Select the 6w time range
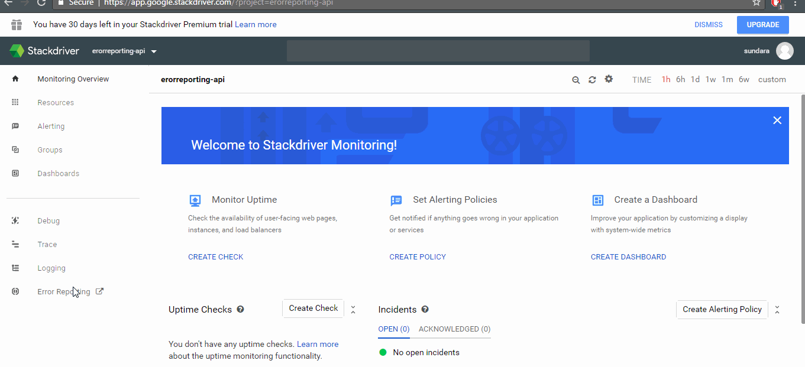 pyautogui.click(x=744, y=79)
